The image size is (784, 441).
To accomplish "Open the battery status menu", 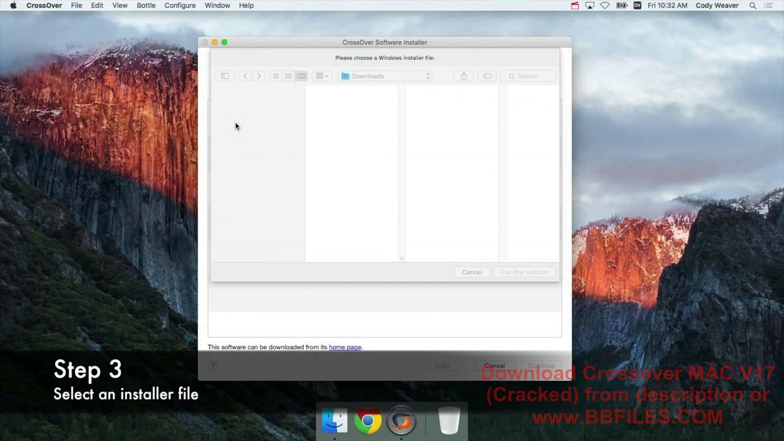I will coord(622,6).
